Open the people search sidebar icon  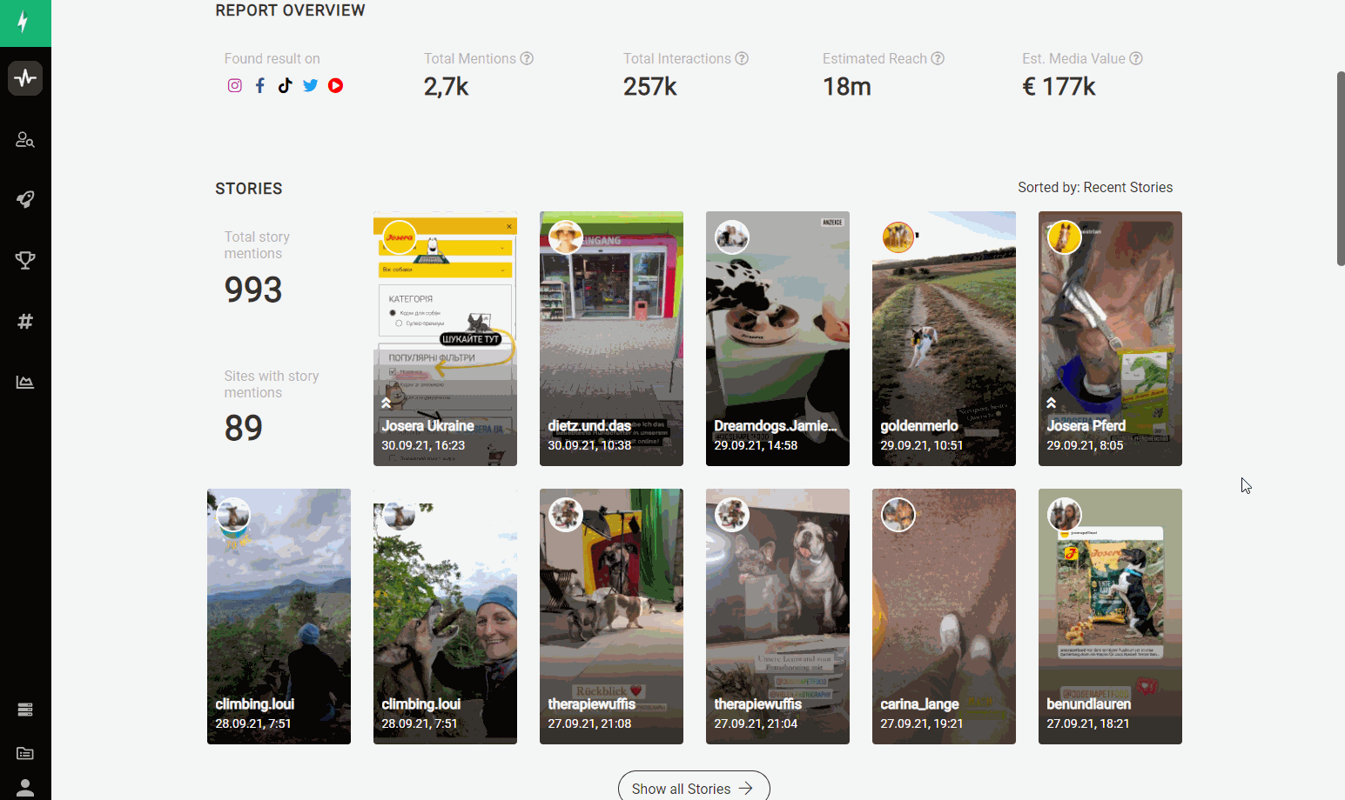click(25, 139)
